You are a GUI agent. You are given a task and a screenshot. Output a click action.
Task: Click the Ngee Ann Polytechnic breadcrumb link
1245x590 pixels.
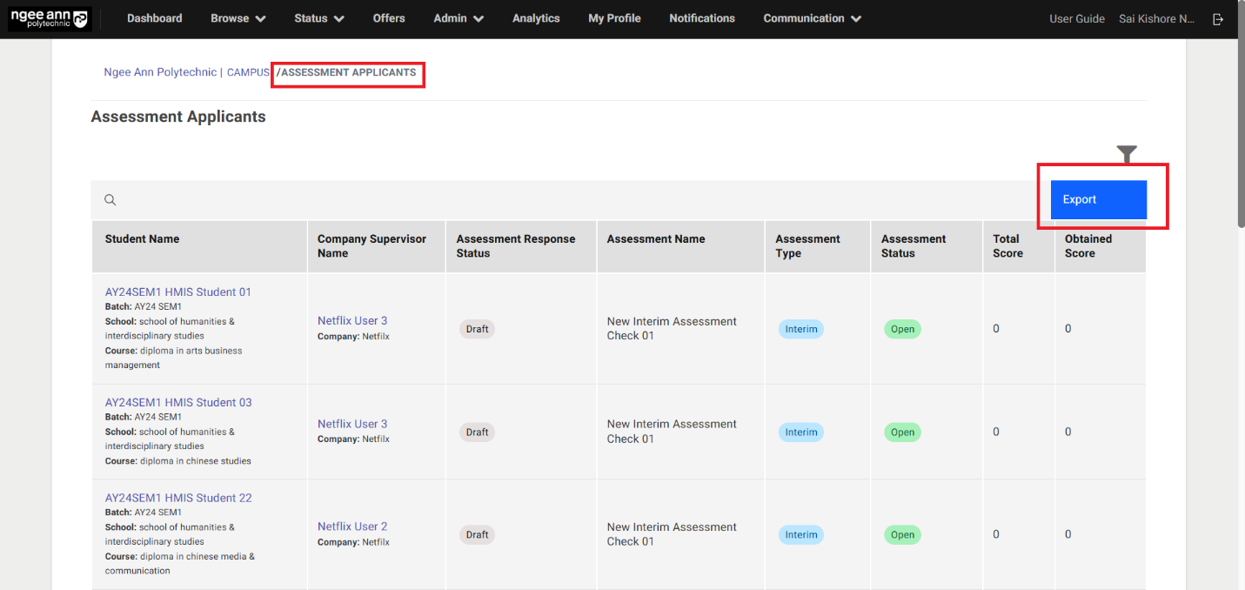[160, 72]
